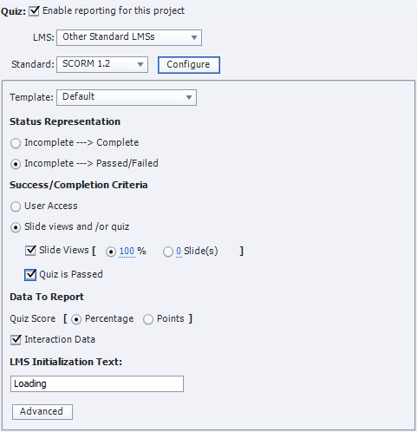Click the Configure button
This screenshot has width=417, height=432.
189,65
